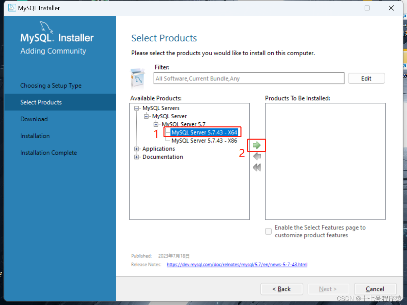Select the MySQL Servers tree label

point(161,108)
